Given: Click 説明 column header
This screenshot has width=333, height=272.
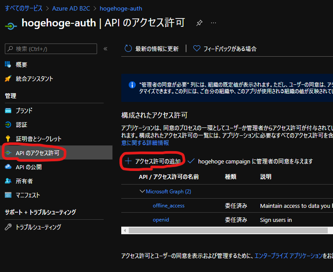Looking at the screenshot, I should click(x=266, y=177).
